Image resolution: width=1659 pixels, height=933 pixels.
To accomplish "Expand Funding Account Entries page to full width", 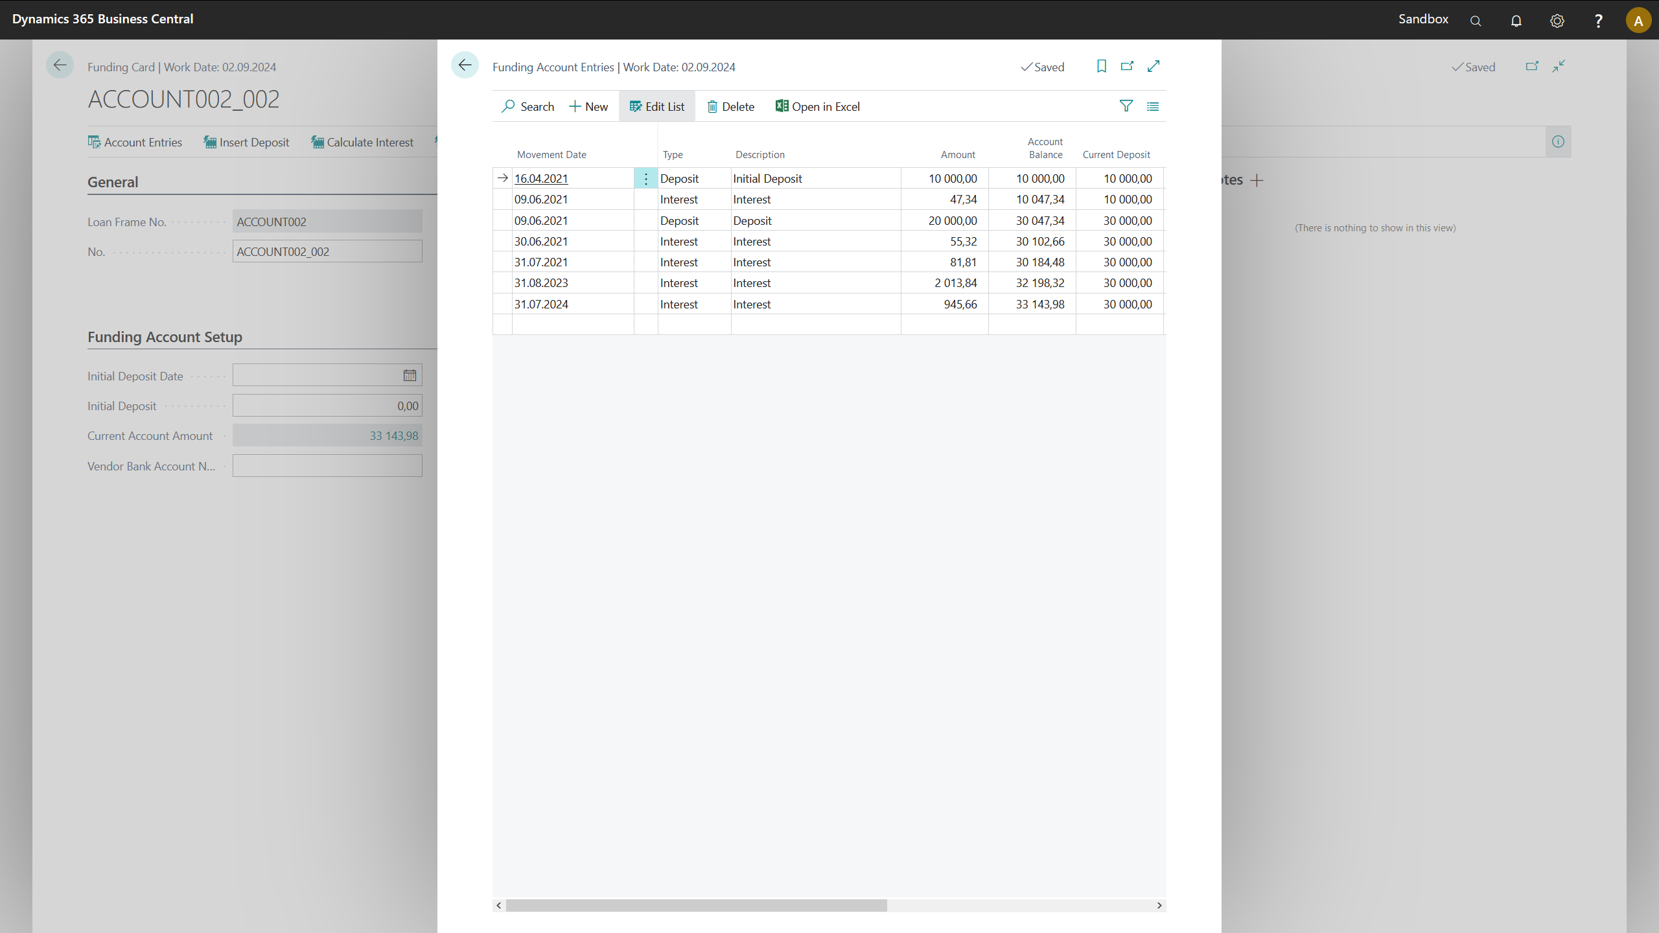I will (1154, 66).
